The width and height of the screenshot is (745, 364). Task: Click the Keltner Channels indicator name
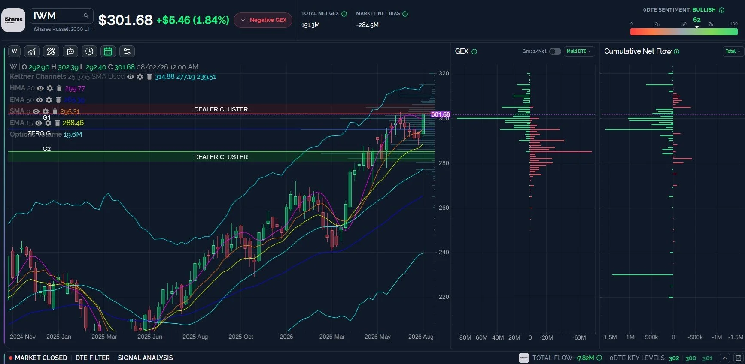pos(38,77)
